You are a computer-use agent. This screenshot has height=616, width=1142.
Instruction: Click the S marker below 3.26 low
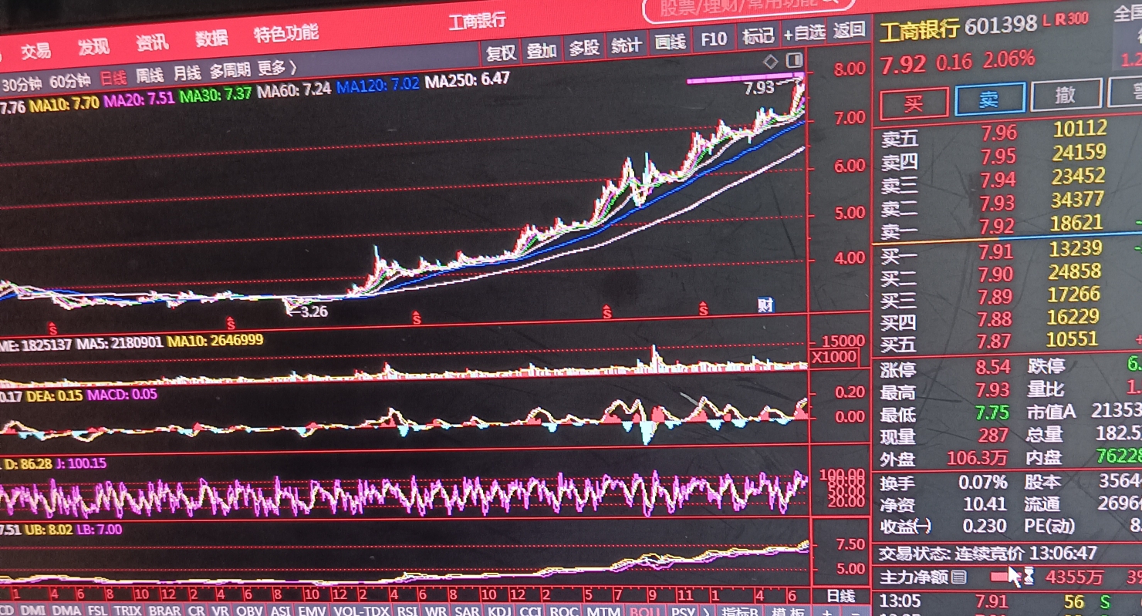click(231, 322)
